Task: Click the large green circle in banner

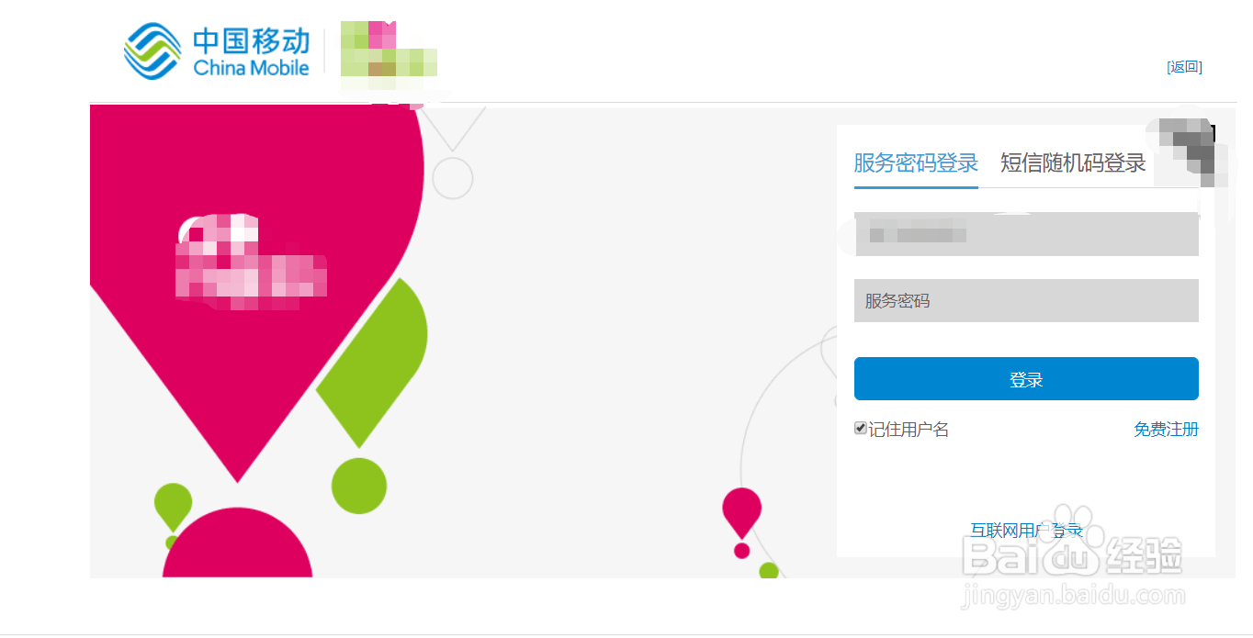Action: pyautogui.click(x=359, y=486)
